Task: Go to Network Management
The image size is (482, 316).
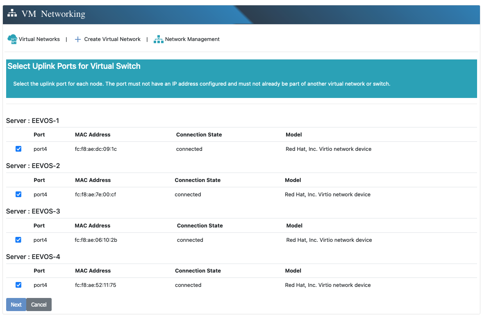Action: 192,39
